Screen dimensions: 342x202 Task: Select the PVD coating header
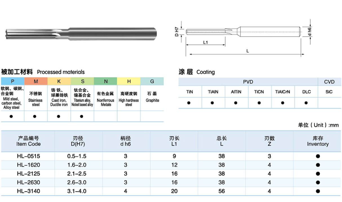pyautogui.click(x=248, y=82)
